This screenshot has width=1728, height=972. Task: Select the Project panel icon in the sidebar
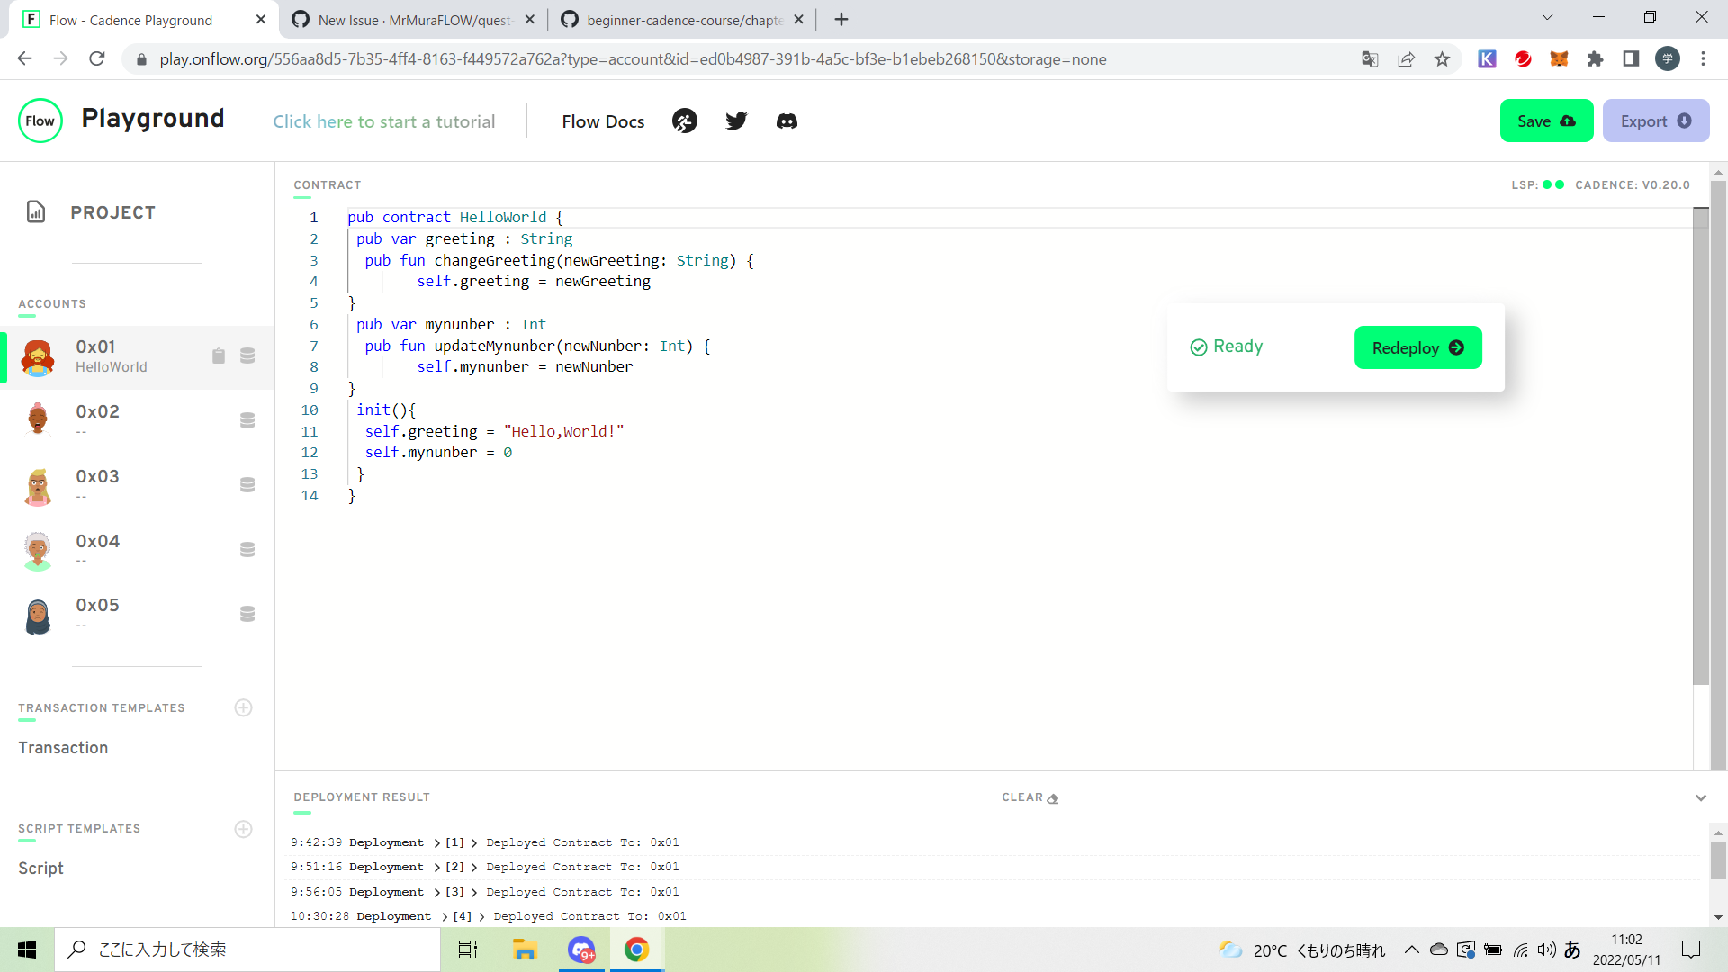tap(36, 212)
